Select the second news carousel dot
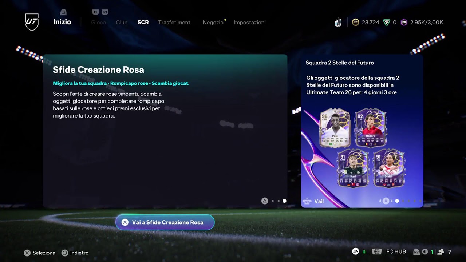 click(403, 201)
